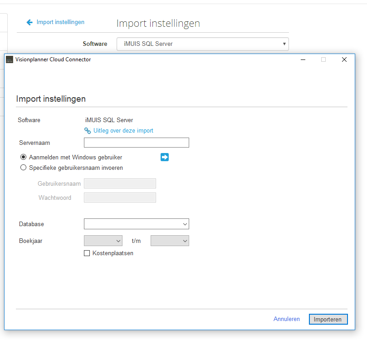Select Aanmelden met Windows gebruiker radio button
Viewport: 367px width, 346px height.
(23, 157)
